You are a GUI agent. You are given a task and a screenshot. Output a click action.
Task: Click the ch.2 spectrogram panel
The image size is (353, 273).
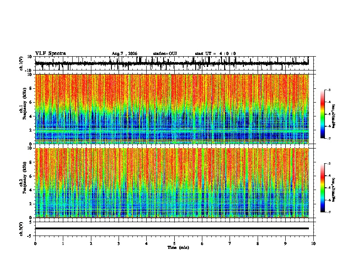(172, 183)
